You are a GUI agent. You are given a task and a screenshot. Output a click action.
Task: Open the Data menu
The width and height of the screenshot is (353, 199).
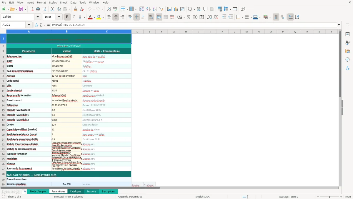tap(73, 2)
